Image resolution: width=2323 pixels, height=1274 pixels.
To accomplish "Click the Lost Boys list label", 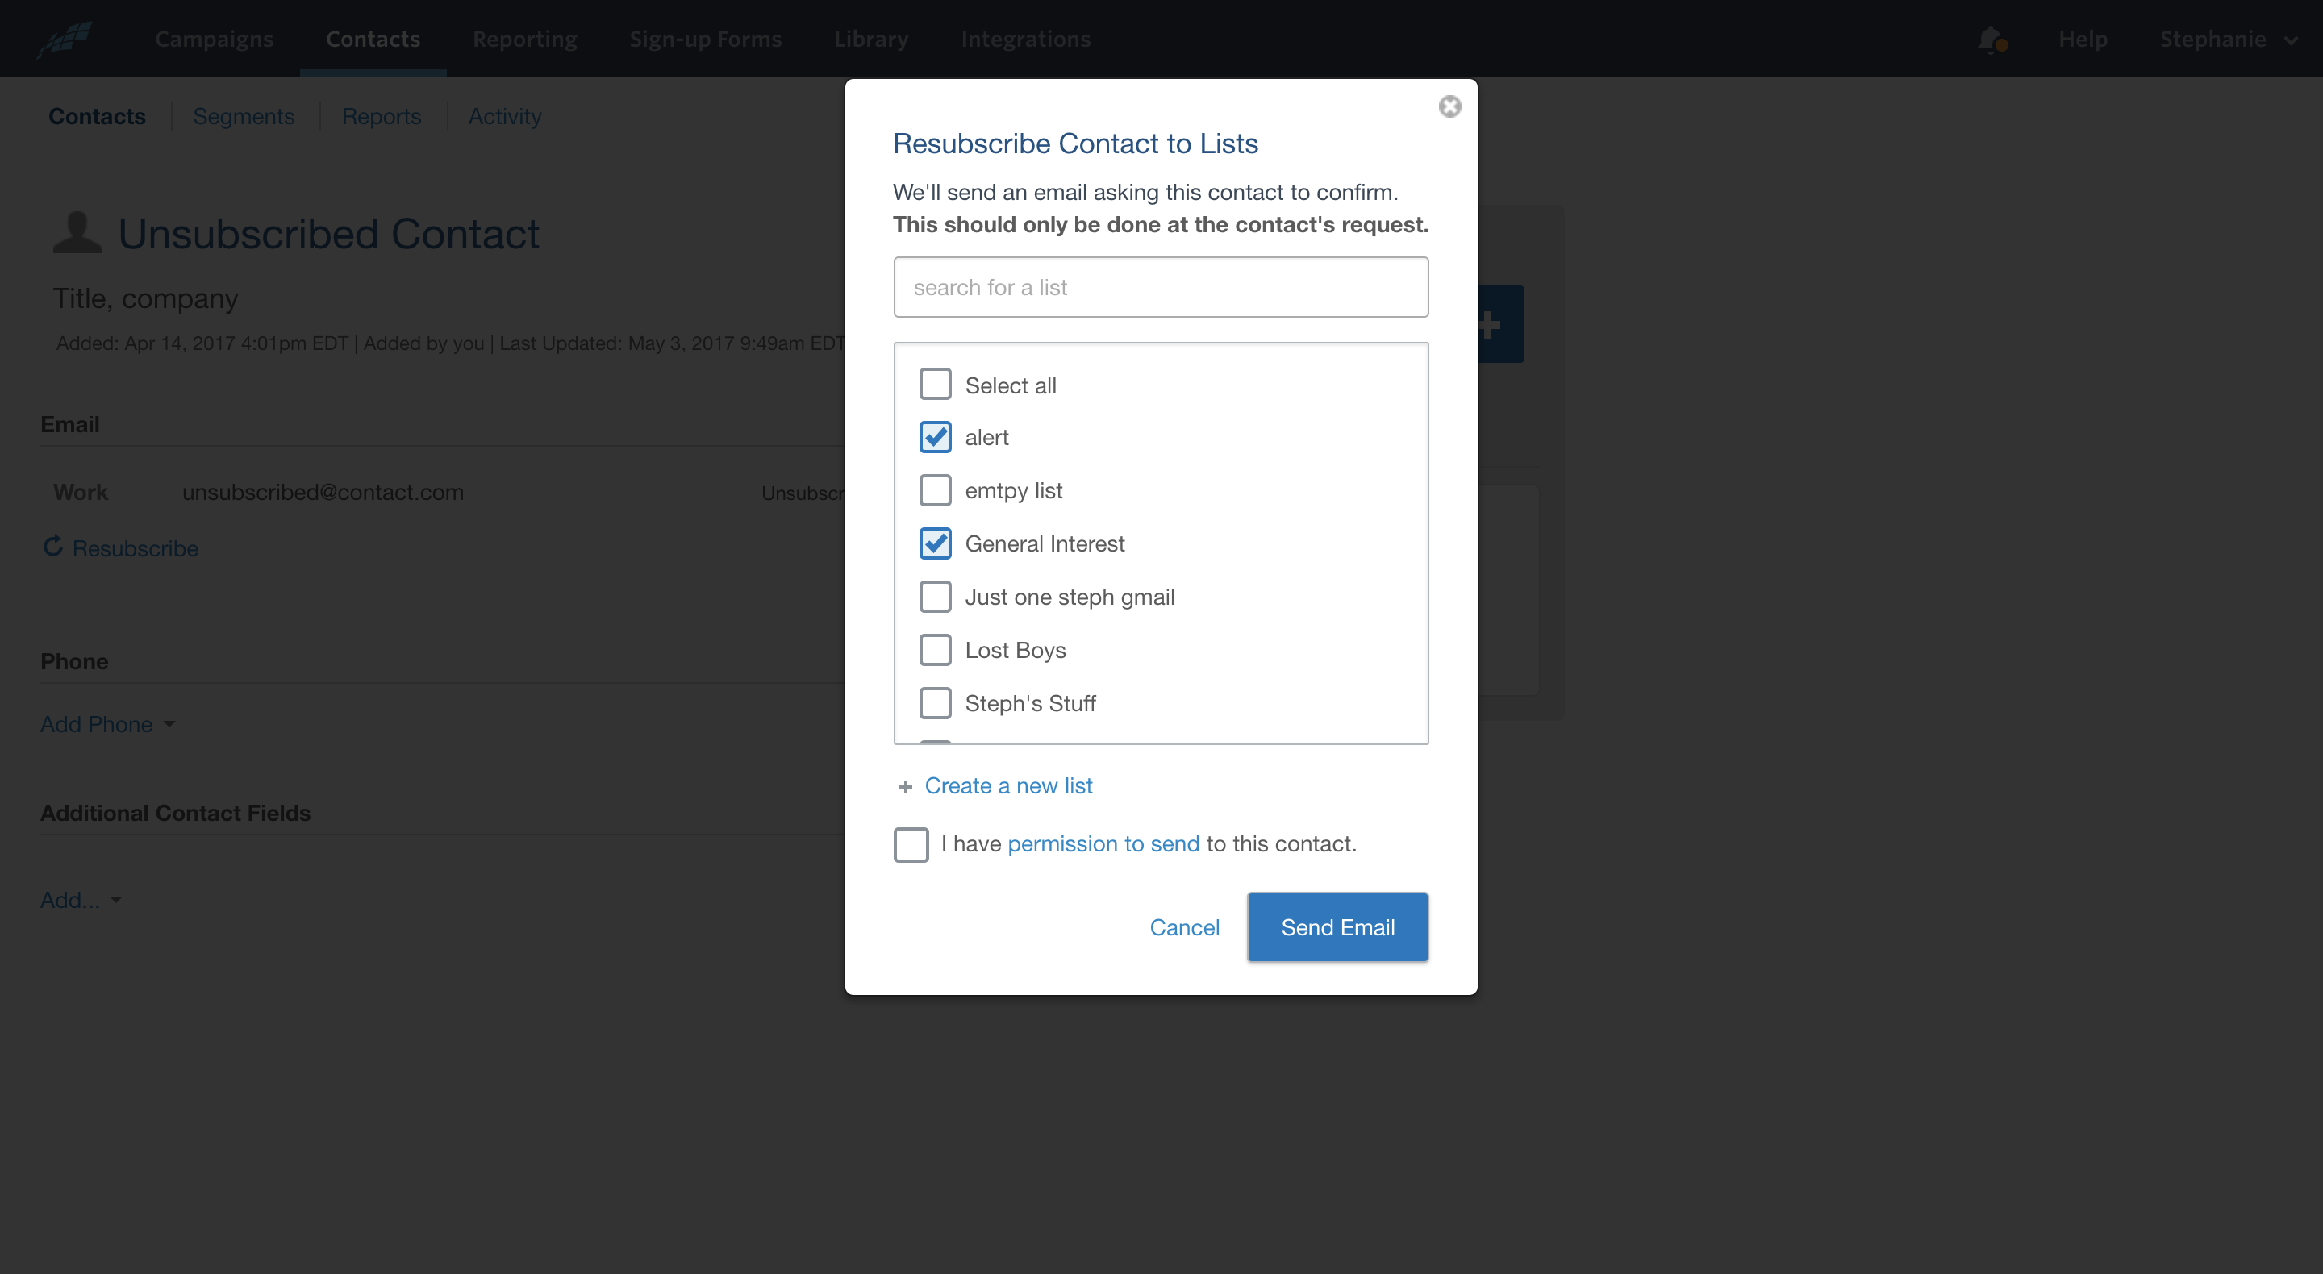I will tap(1016, 650).
